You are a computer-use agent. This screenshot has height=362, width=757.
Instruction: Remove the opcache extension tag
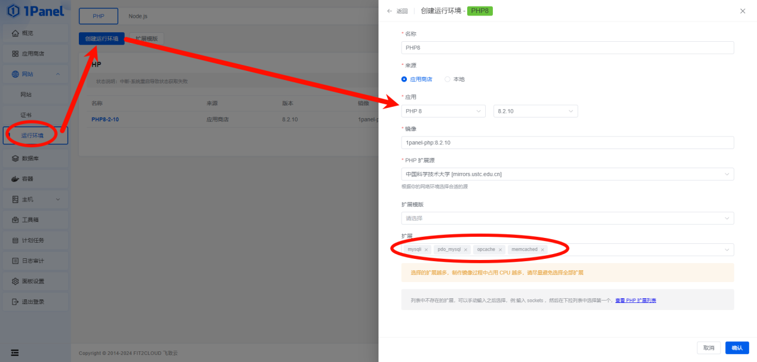click(x=500, y=250)
